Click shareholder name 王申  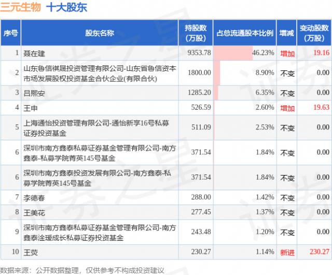[31, 108]
